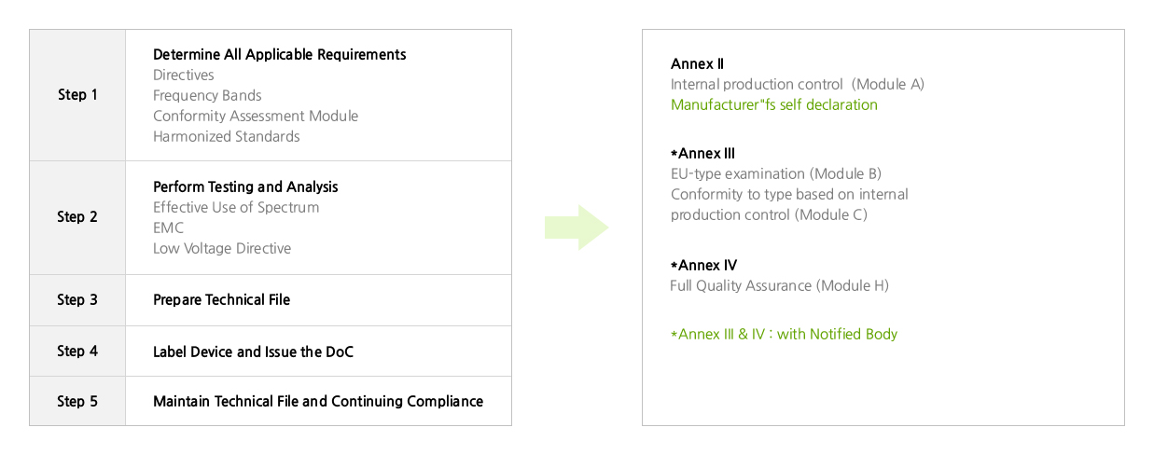Screen dimensions: 1154x455
Task: Click Maintain Technical File and Continuing Compliance
Action: tap(317, 402)
